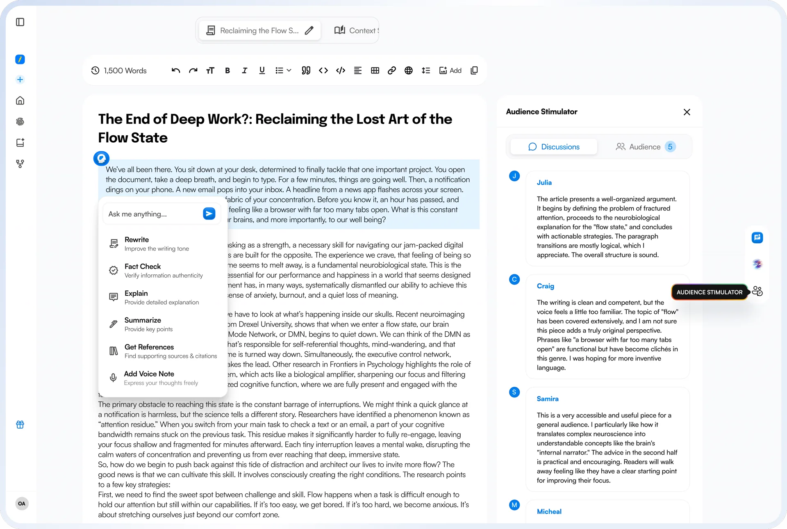
Task: Choose Rewrite from the AI menu
Action: click(163, 244)
